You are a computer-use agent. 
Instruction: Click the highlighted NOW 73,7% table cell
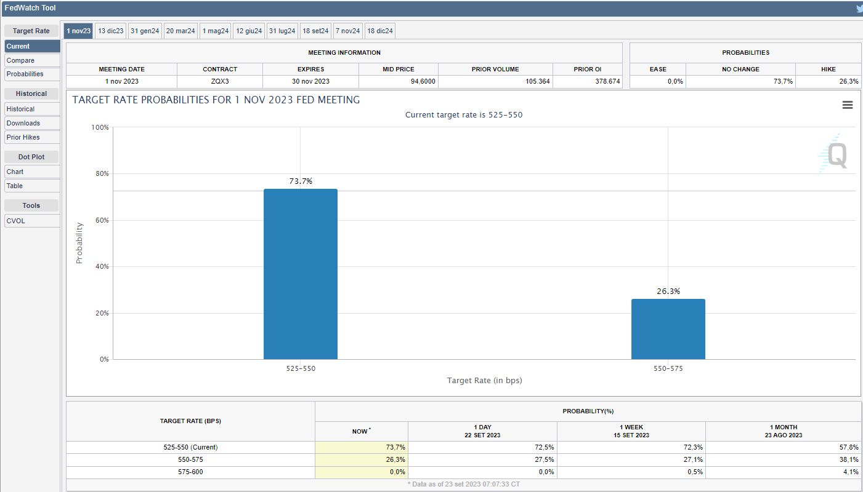pyautogui.click(x=362, y=447)
